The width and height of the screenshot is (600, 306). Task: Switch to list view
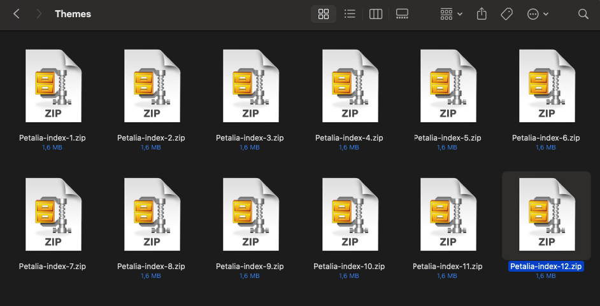pyautogui.click(x=350, y=14)
